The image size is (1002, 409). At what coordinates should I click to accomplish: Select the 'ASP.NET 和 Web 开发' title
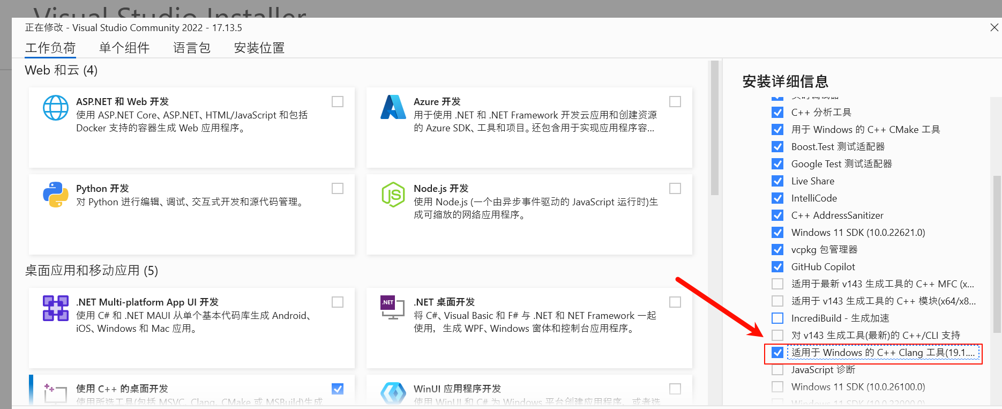(122, 102)
